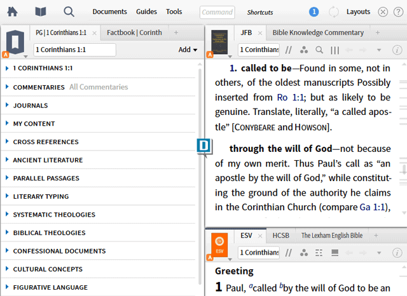Open the Add dropdown in Passage Guide
This screenshot has height=296, width=407.
[188, 50]
